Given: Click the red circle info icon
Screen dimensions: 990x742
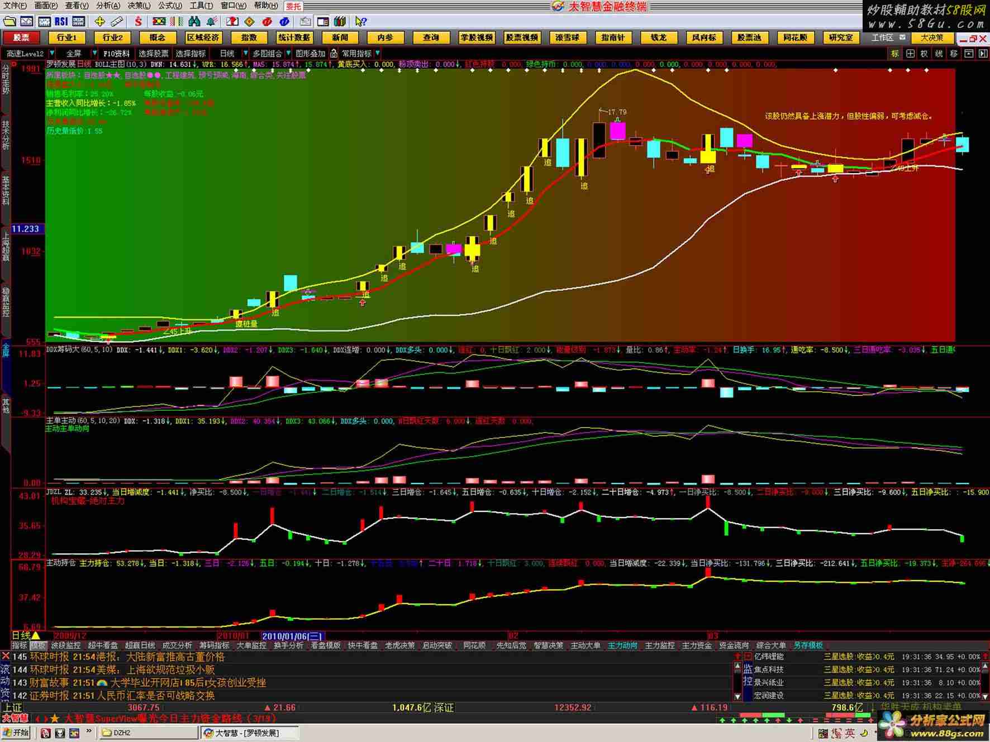Looking at the screenshot, I should [x=267, y=22].
